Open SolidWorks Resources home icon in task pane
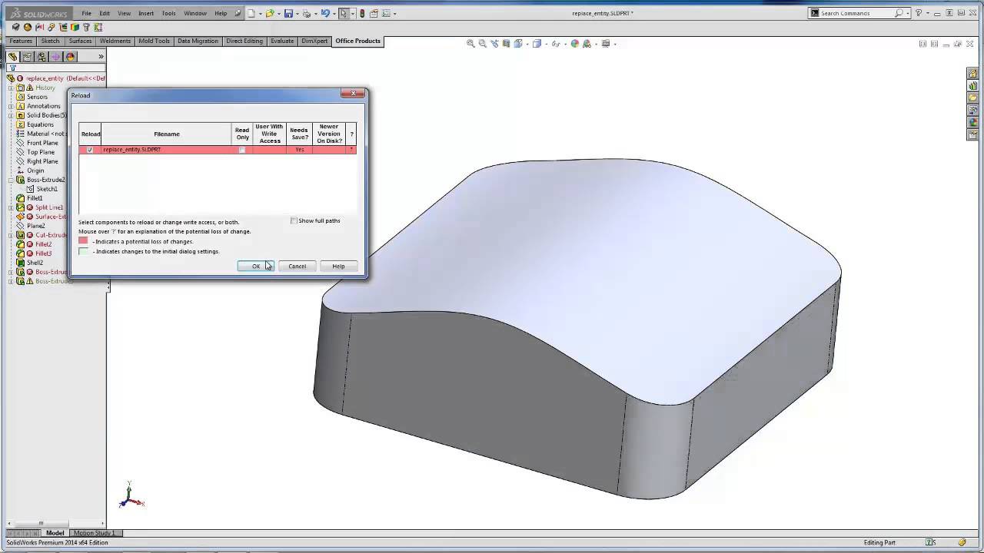This screenshot has height=553, width=984. [x=972, y=74]
